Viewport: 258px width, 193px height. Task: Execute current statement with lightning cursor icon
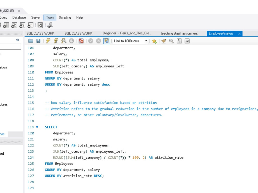click(x=56, y=41)
